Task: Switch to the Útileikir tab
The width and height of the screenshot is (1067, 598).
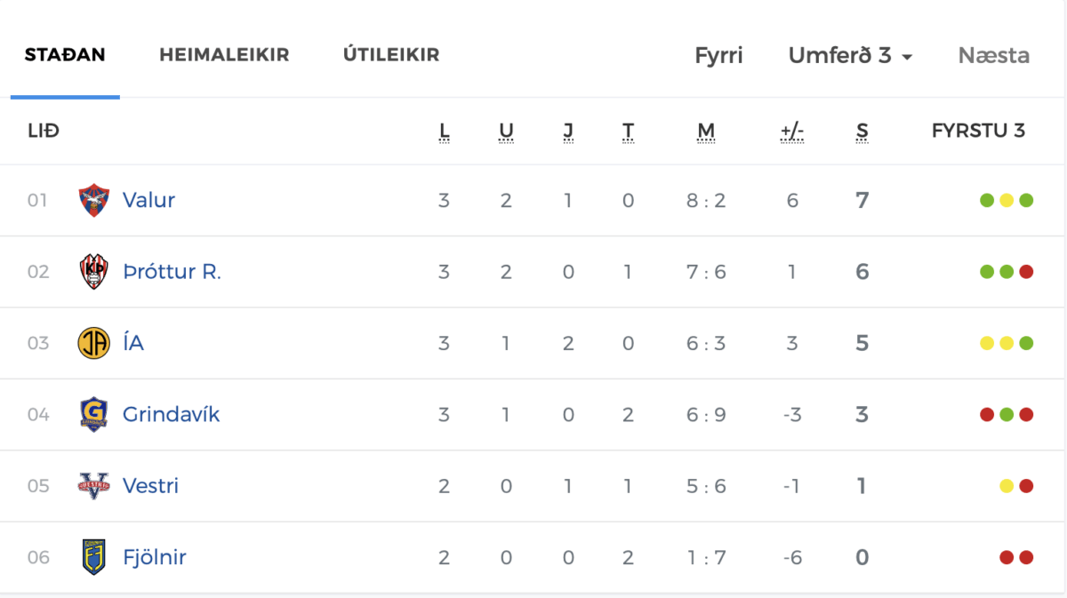Action: tap(391, 55)
